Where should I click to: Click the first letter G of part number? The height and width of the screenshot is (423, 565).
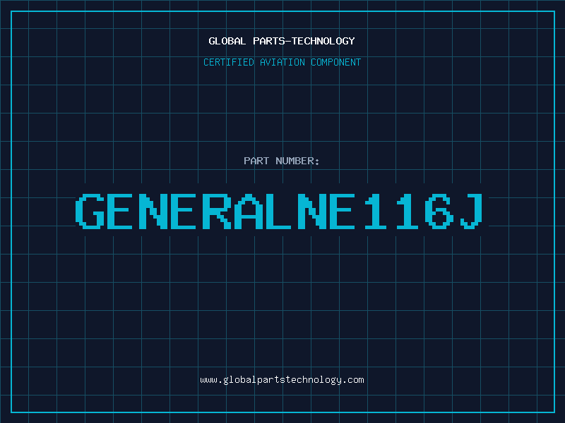pos(90,211)
